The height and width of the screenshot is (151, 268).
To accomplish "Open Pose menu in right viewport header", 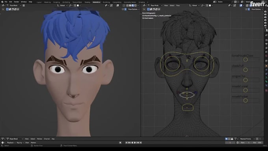I will [x=178, y=6].
